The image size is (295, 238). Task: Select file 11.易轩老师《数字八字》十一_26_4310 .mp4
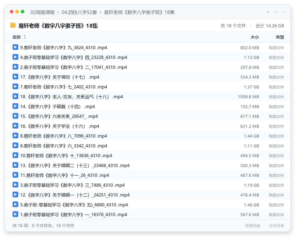click(147, 175)
